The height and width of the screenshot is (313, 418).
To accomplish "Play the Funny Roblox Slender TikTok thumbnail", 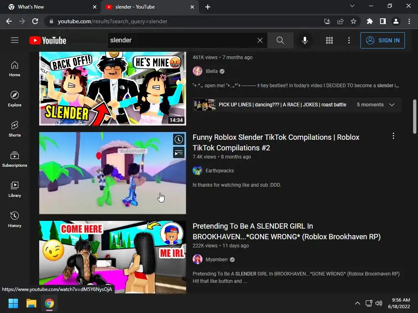I will point(113,173).
